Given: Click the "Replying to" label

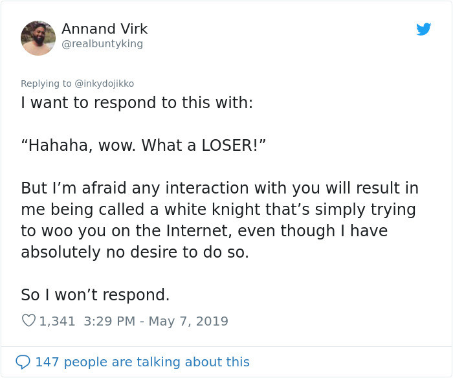Looking at the screenshot, I should 46,83.
